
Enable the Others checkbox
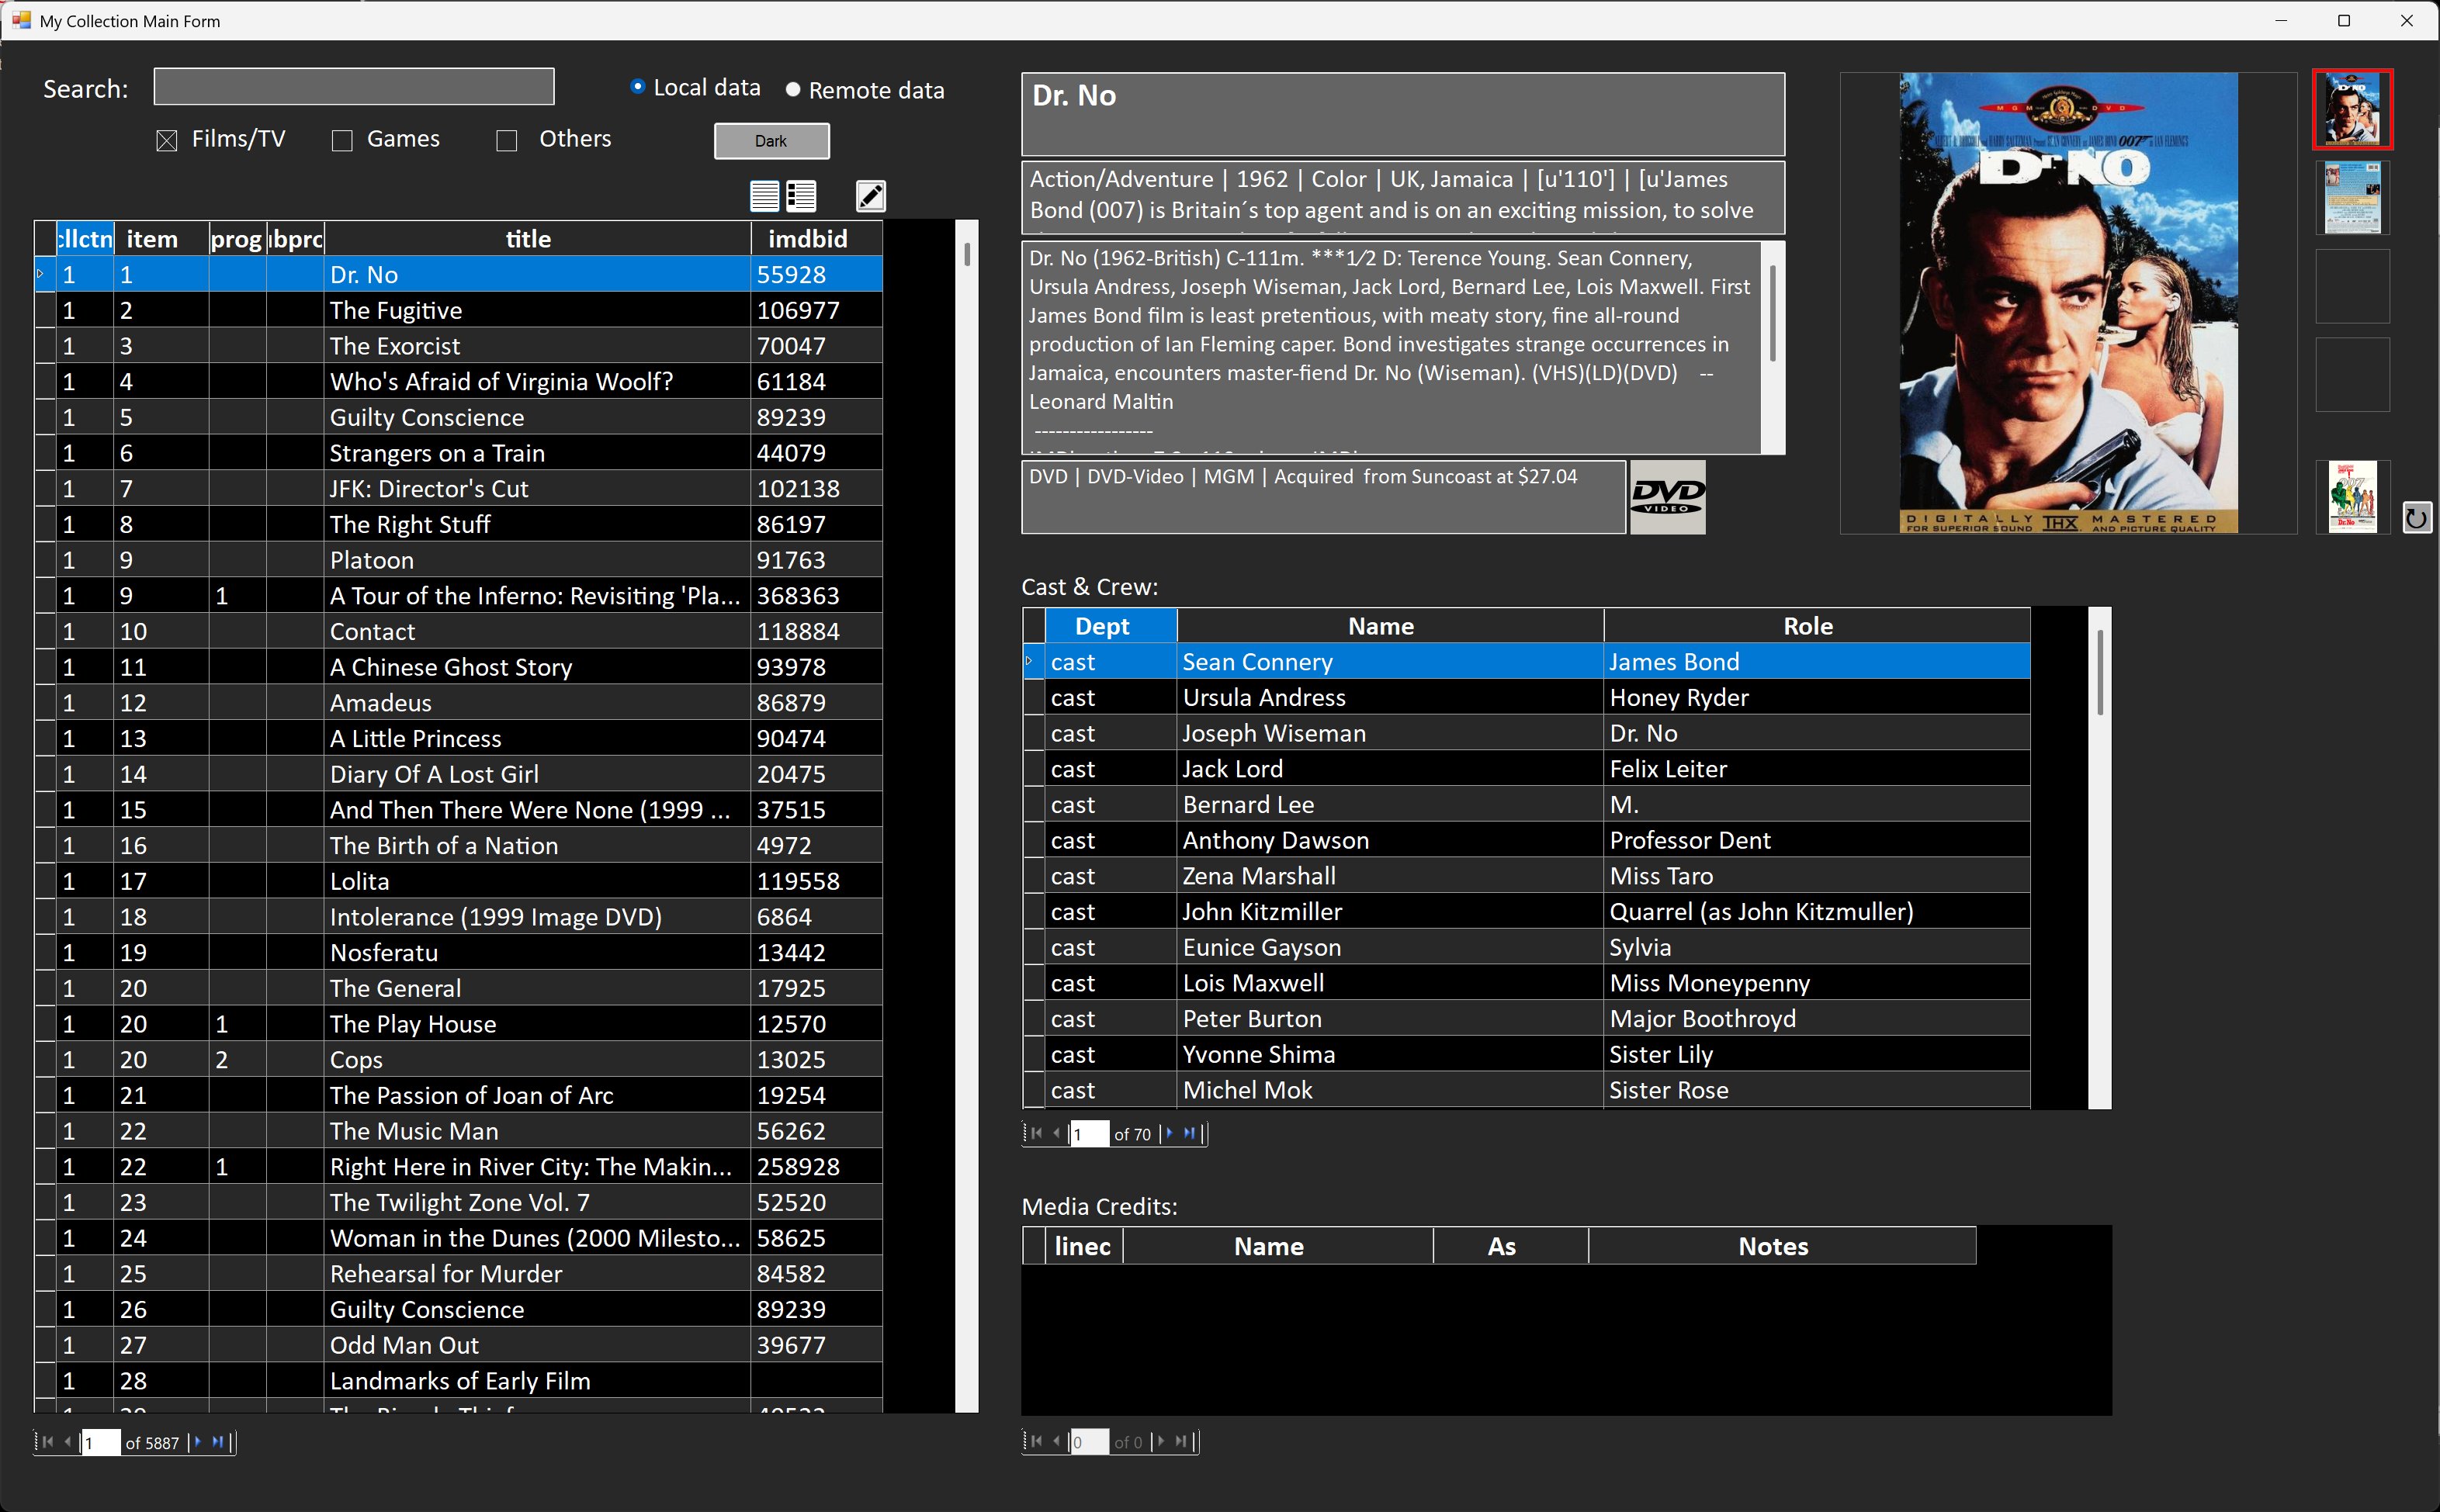point(508,141)
